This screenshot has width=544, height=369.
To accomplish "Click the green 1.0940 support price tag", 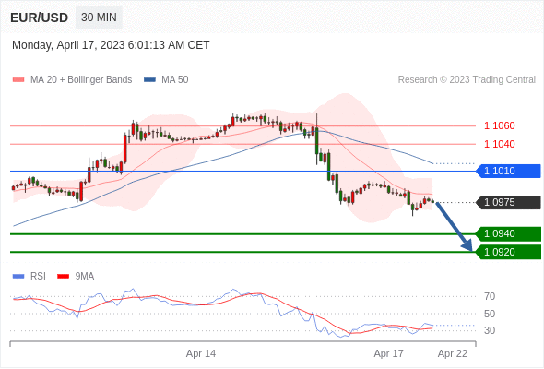I will (x=509, y=234).
